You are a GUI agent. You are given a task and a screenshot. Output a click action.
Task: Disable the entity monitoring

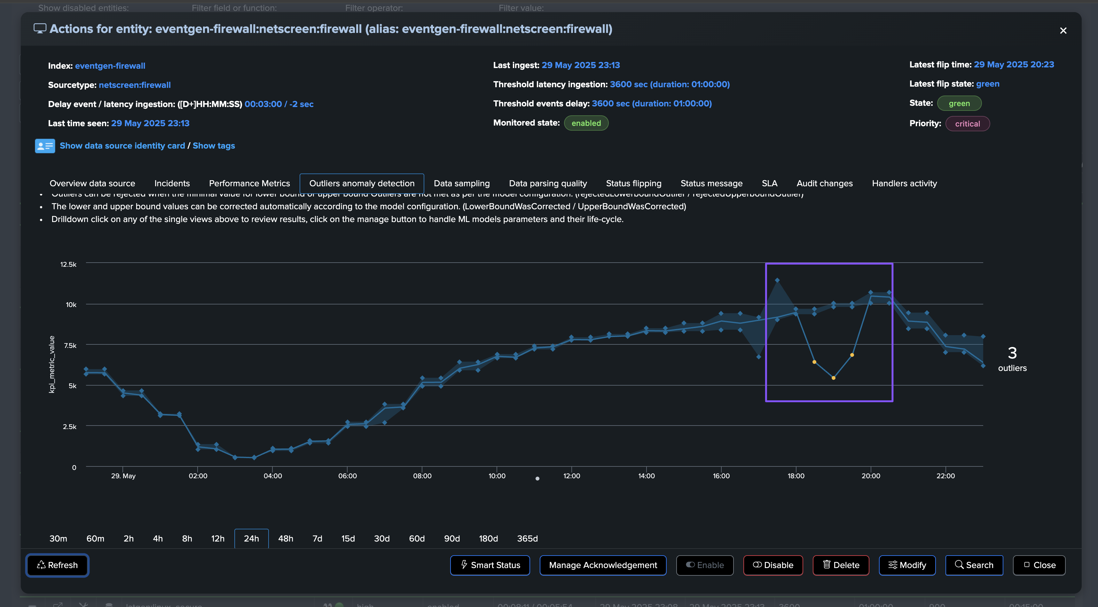click(773, 565)
